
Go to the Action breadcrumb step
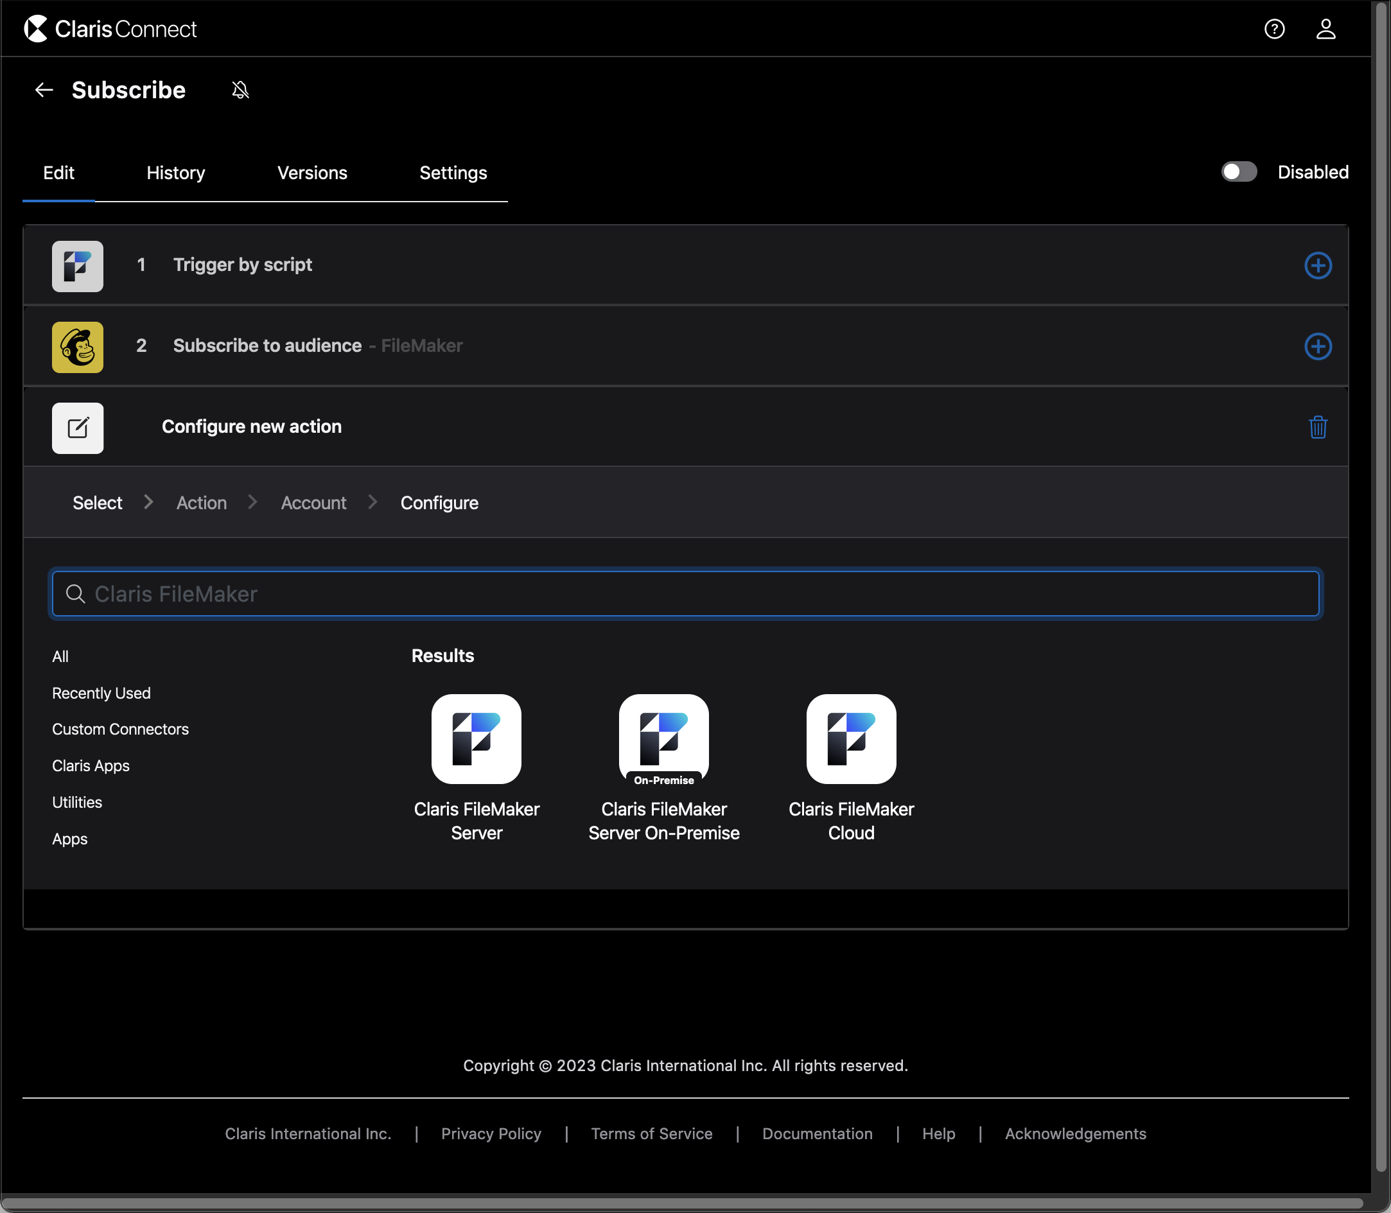(x=201, y=503)
